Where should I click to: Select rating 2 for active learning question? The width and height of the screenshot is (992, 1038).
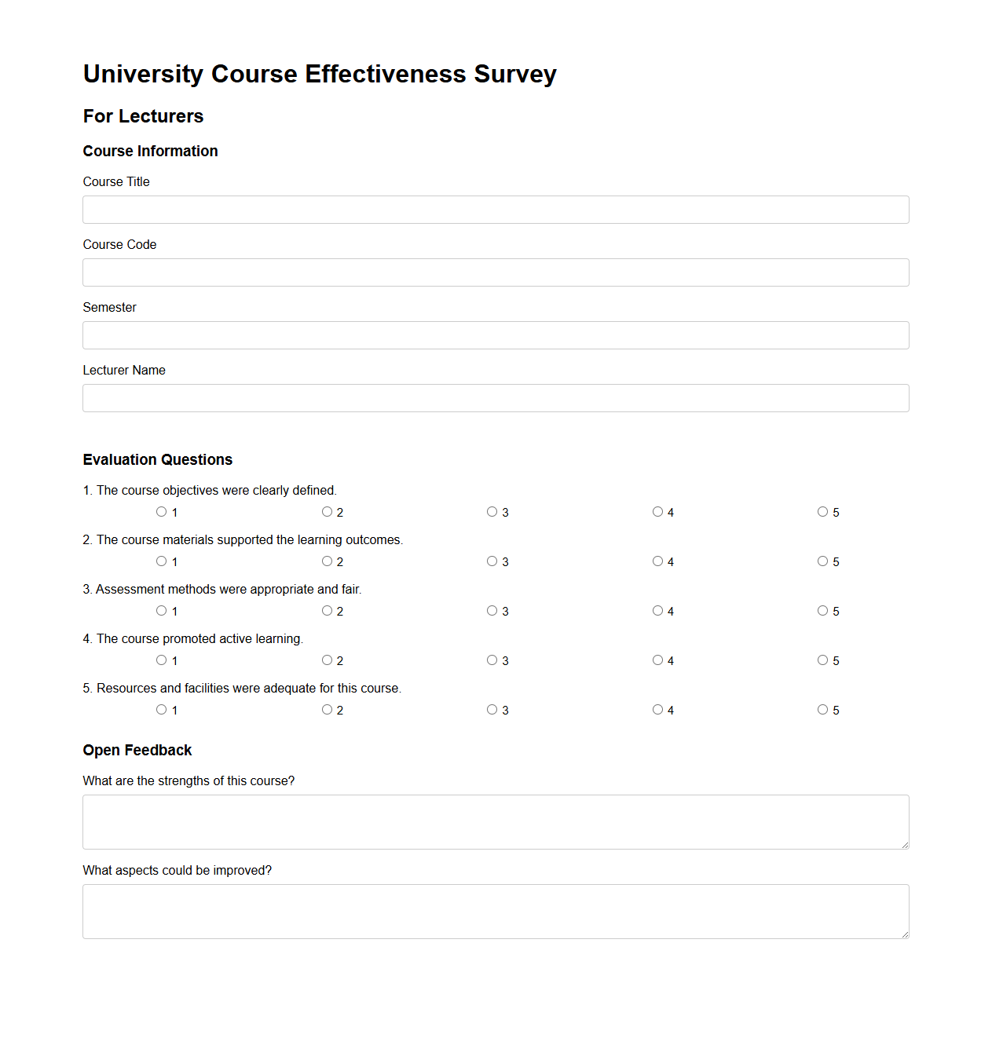(x=327, y=660)
